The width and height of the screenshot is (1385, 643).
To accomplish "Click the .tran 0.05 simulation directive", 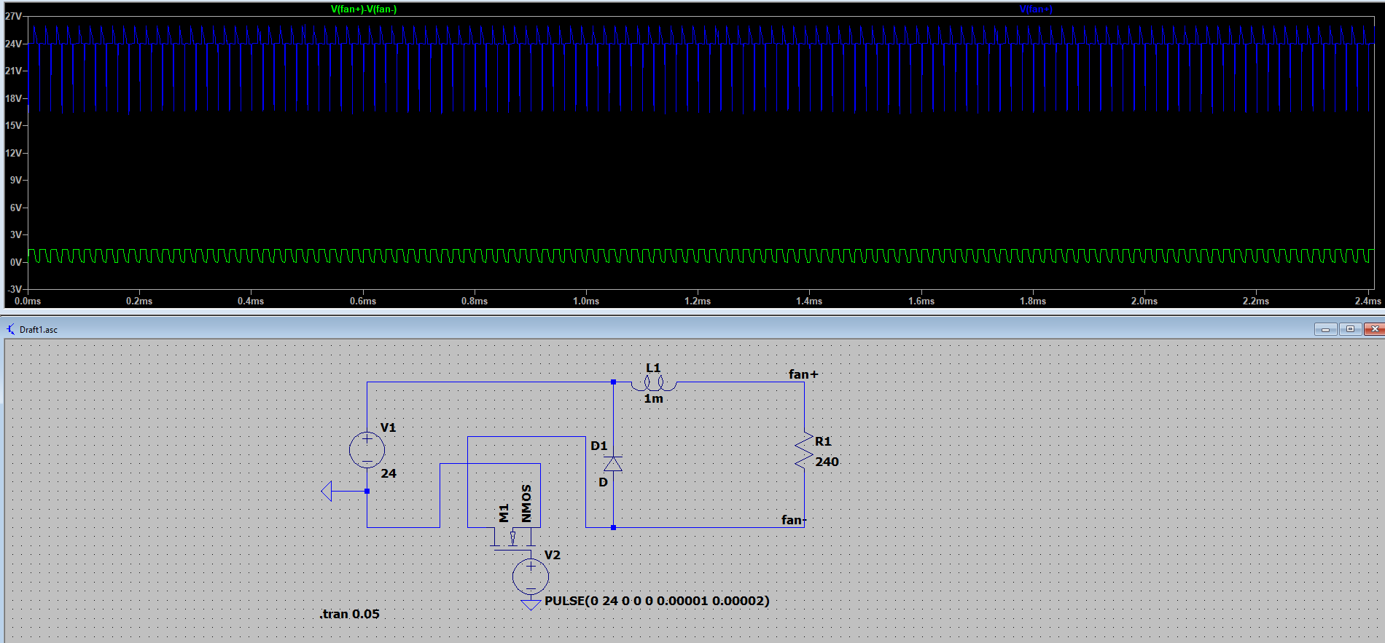I will point(349,614).
